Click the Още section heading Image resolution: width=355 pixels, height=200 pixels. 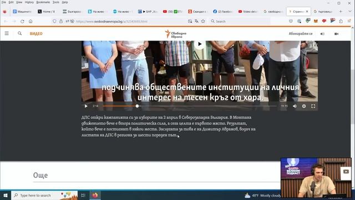point(40,175)
